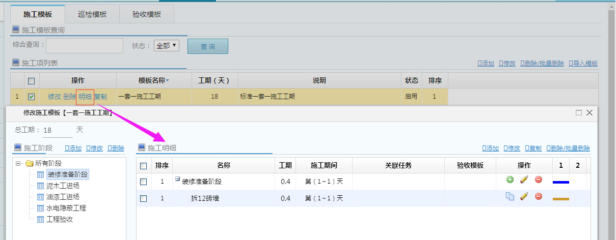The width and height of the screenshot is (616, 240).
Task: Click copy icon in 拆12砖墙 row
Action: click(510, 197)
